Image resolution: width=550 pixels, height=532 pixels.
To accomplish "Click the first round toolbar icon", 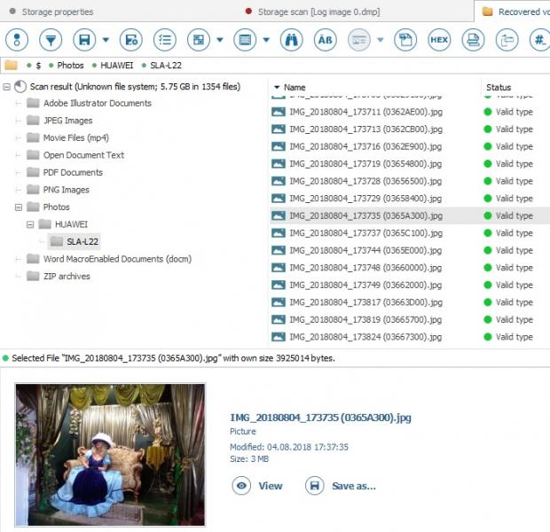I will pyautogui.click(x=17, y=40).
